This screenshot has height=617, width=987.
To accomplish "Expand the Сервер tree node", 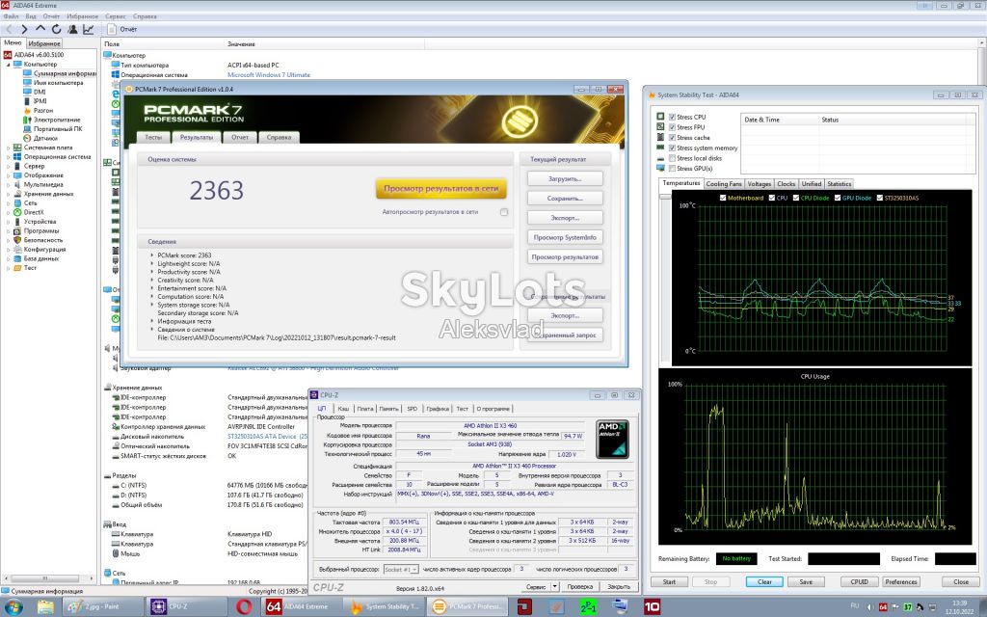I will (8, 166).
